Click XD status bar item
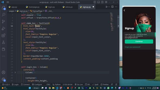The height and width of the screenshot is (90, 160). pyautogui.click(x=87, y=84)
